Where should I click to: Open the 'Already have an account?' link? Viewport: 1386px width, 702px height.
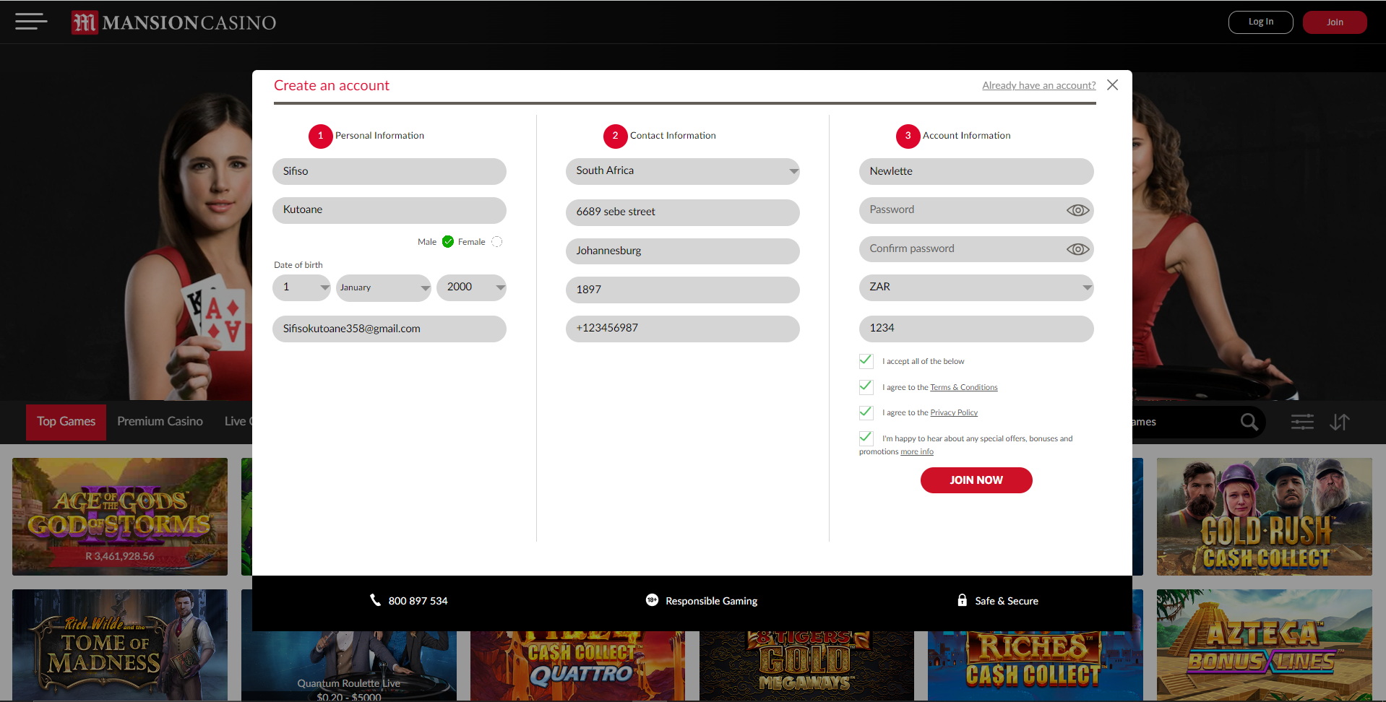[x=1039, y=85]
